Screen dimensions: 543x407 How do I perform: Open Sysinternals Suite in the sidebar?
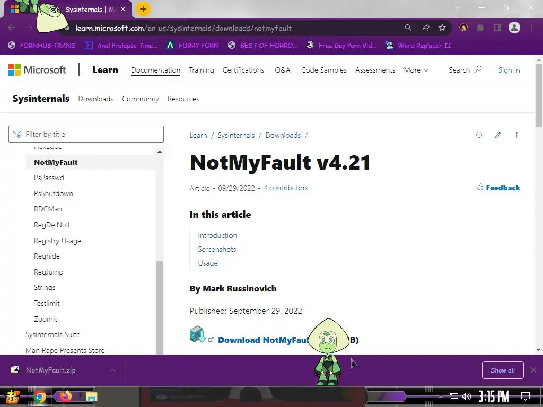[52, 334]
